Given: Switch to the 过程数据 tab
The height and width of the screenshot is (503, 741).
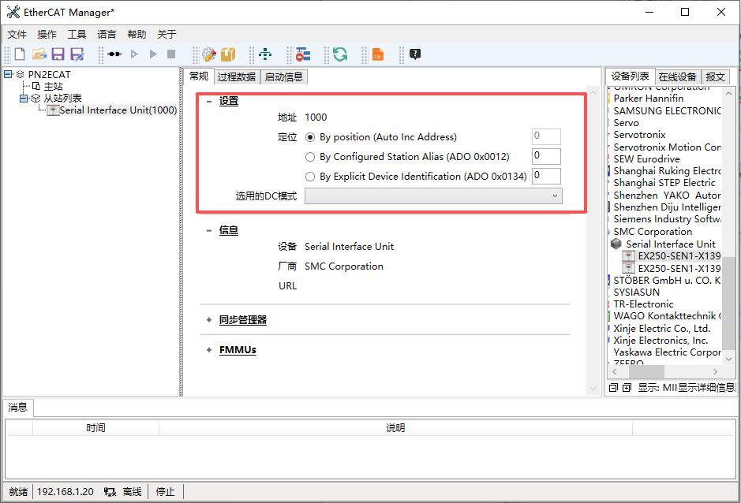Looking at the screenshot, I should (x=236, y=77).
